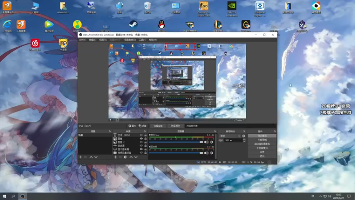Add a new source with the plus icon

click(x=115, y=157)
